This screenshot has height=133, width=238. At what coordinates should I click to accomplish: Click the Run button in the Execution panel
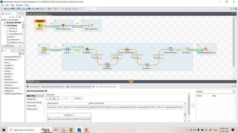pyautogui.click(x=52, y=98)
